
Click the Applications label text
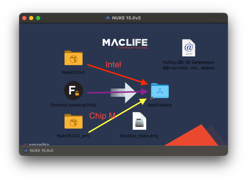(x=160, y=105)
